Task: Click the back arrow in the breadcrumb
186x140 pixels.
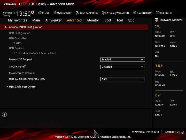Action: click(6, 27)
